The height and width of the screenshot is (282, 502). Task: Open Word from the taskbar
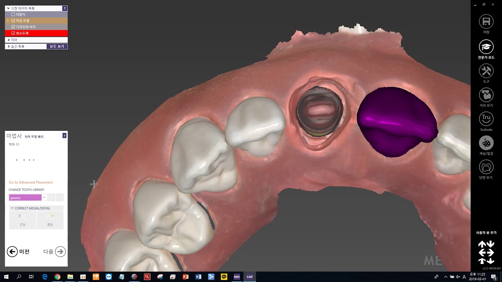point(198,277)
